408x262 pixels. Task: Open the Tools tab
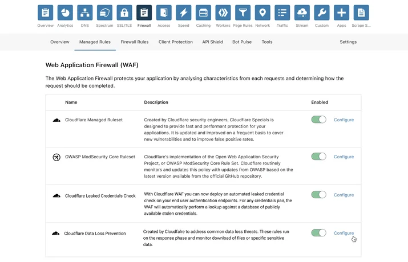(267, 42)
